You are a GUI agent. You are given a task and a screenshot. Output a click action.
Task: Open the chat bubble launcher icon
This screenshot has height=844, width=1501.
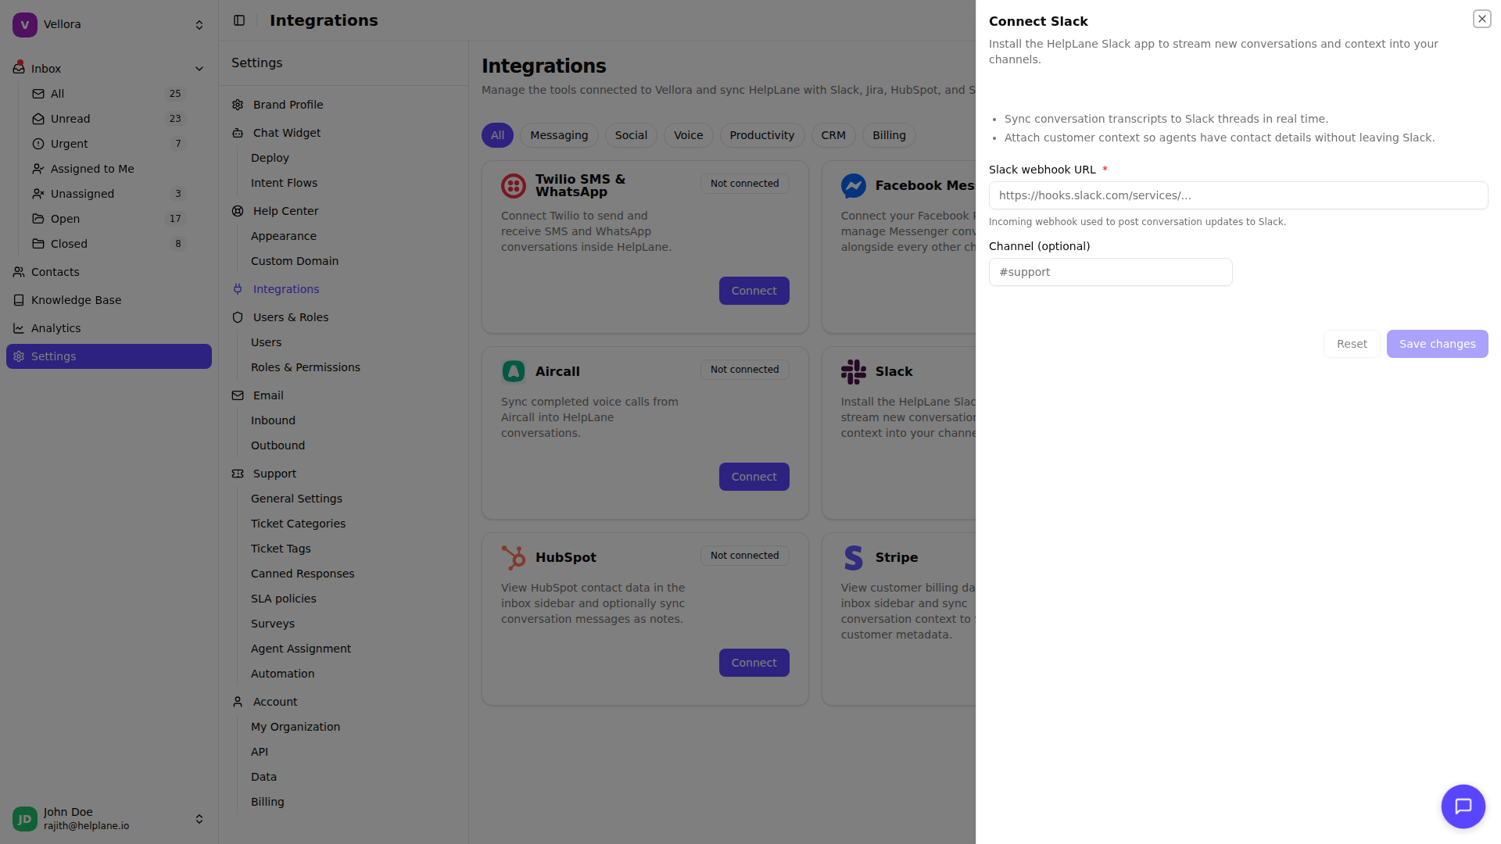pos(1463,806)
